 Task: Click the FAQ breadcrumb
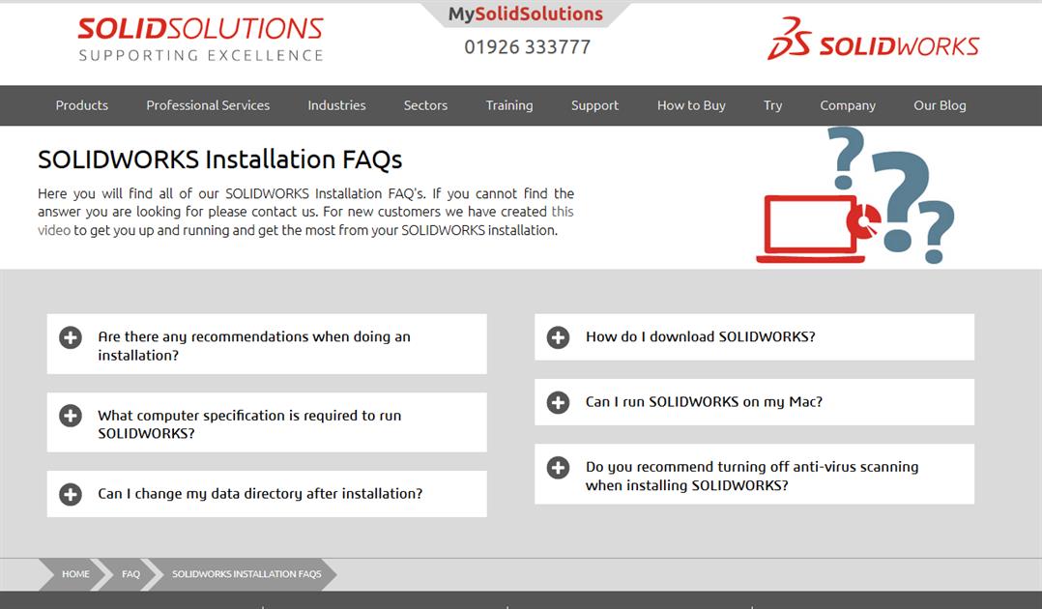coord(130,574)
